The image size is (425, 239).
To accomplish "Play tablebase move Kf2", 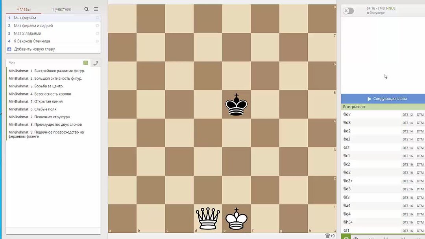I will click(383, 147).
